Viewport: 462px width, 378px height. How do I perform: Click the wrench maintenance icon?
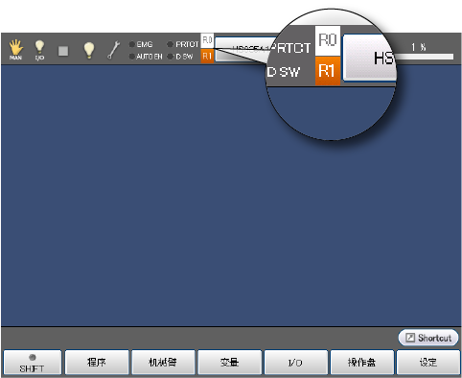pos(113,50)
